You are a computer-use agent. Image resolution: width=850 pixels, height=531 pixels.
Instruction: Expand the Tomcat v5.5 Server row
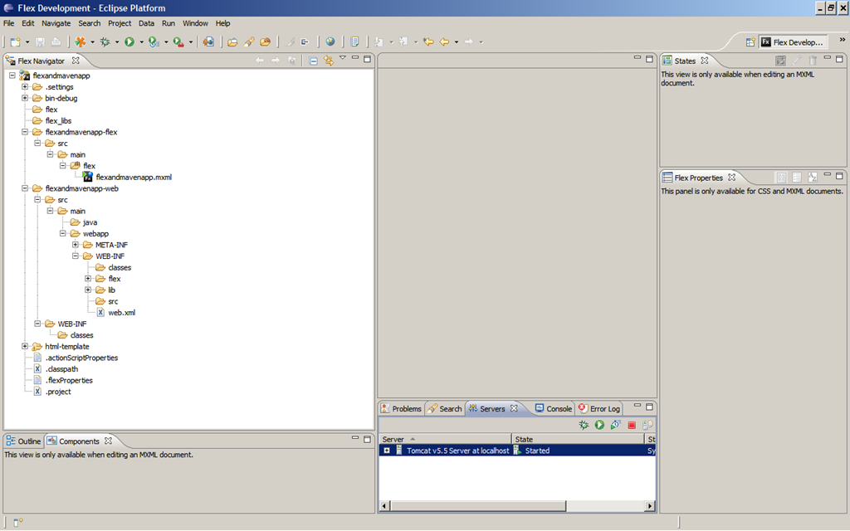click(x=387, y=451)
